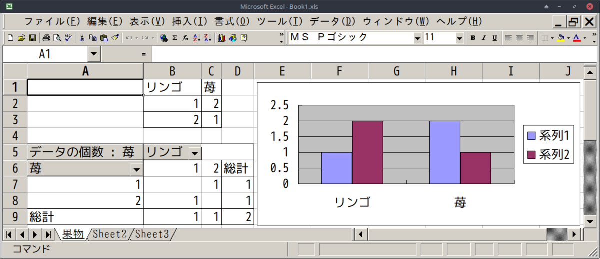Sort descending with the Z-A icon
The image size is (600, 259).
click(207, 38)
